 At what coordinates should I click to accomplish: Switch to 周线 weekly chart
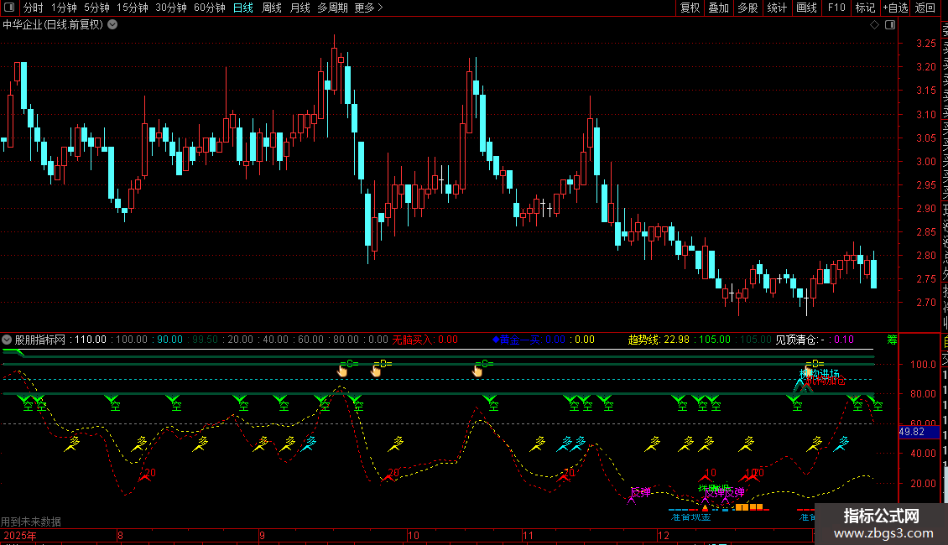(272, 8)
